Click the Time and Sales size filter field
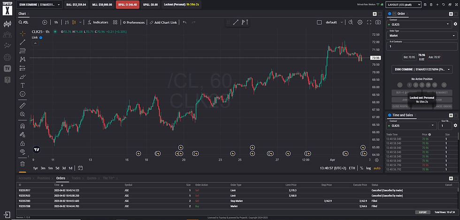This screenshot has height=220, width=460. tap(445, 126)
